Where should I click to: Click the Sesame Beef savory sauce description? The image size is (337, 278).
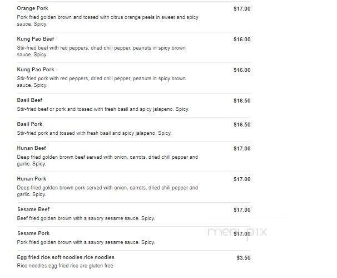[x=86, y=218]
